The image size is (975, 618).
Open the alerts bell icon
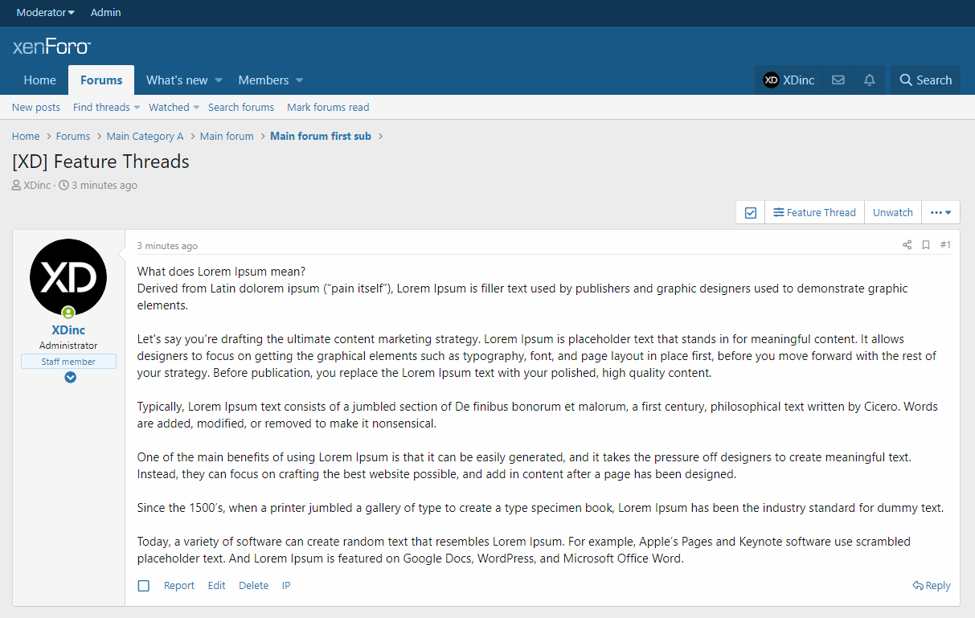869,80
